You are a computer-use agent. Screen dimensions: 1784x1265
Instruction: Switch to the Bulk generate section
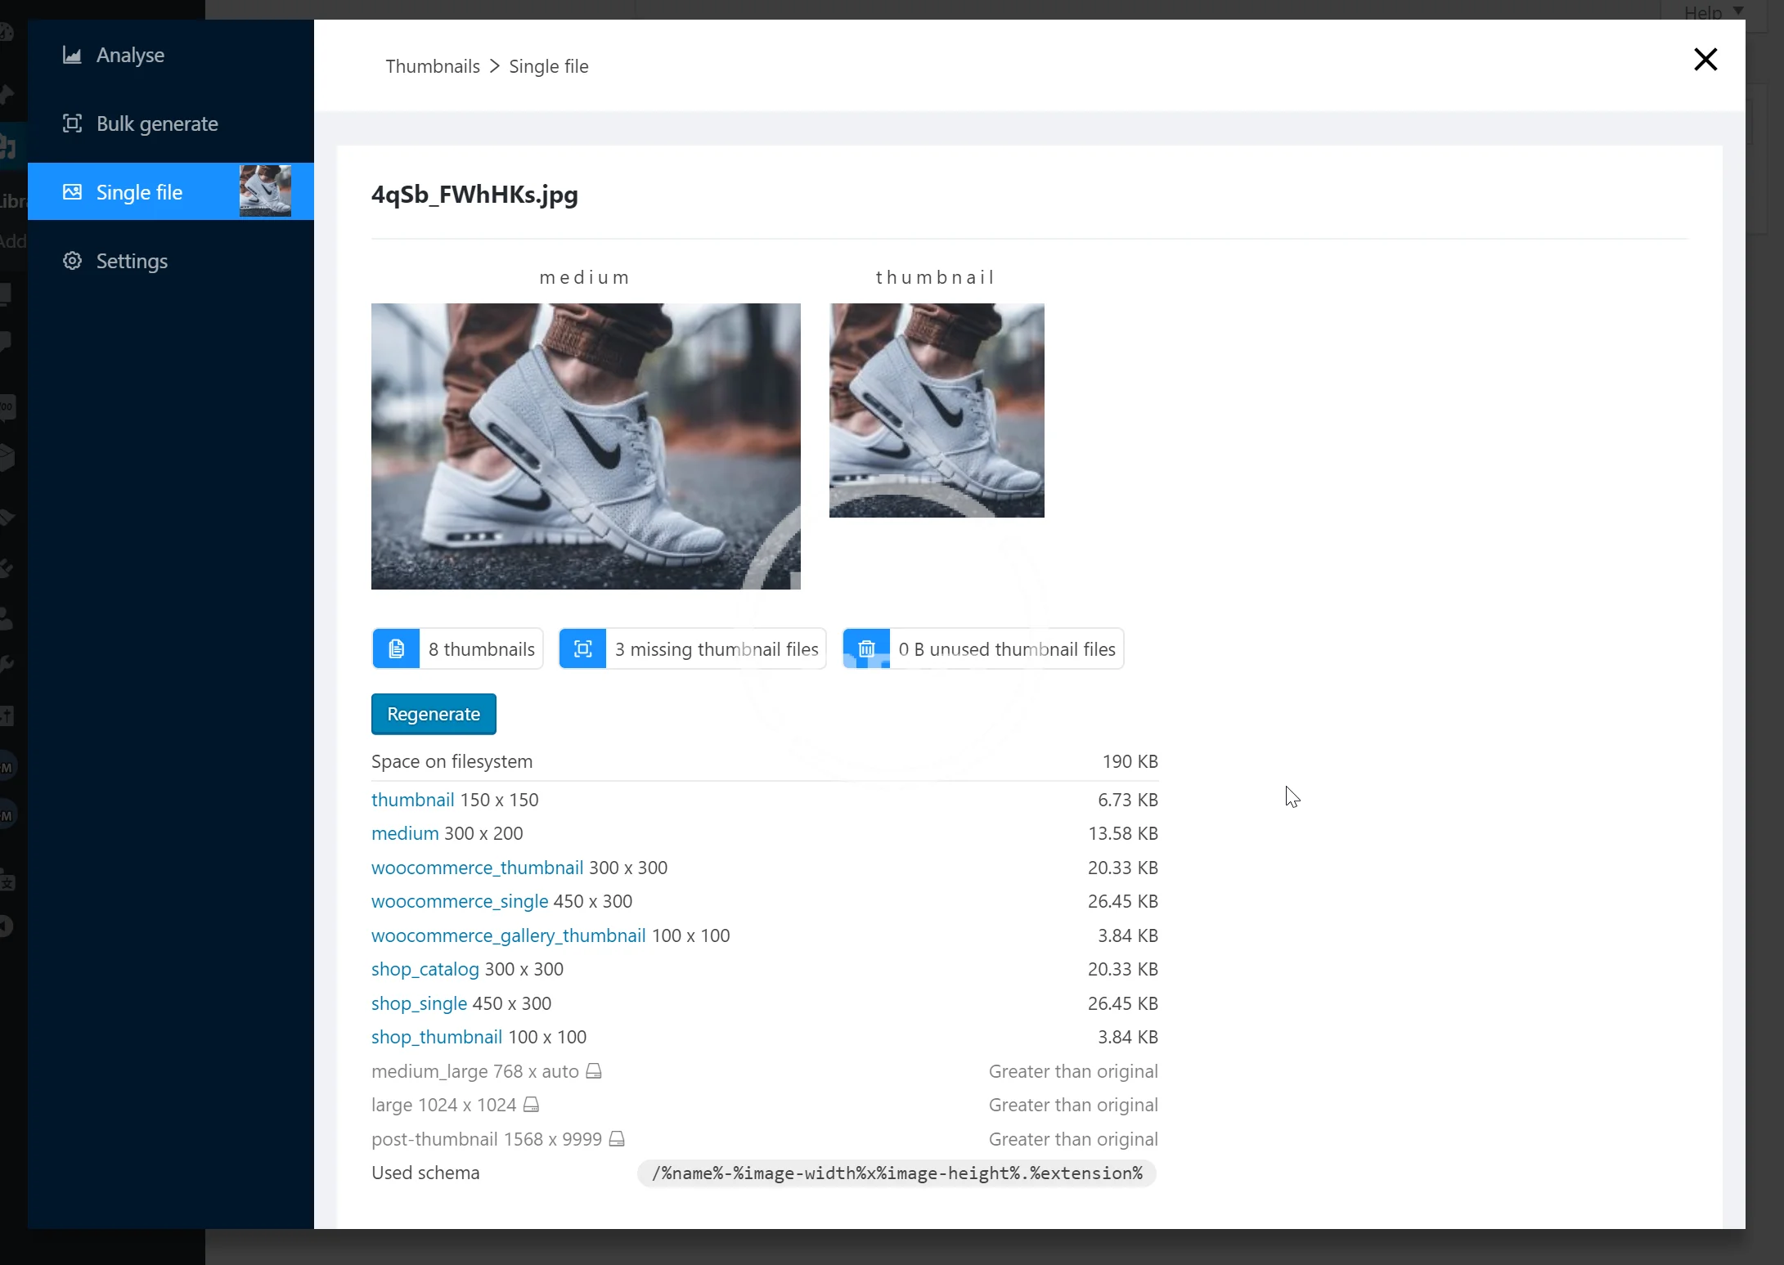[x=157, y=123]
